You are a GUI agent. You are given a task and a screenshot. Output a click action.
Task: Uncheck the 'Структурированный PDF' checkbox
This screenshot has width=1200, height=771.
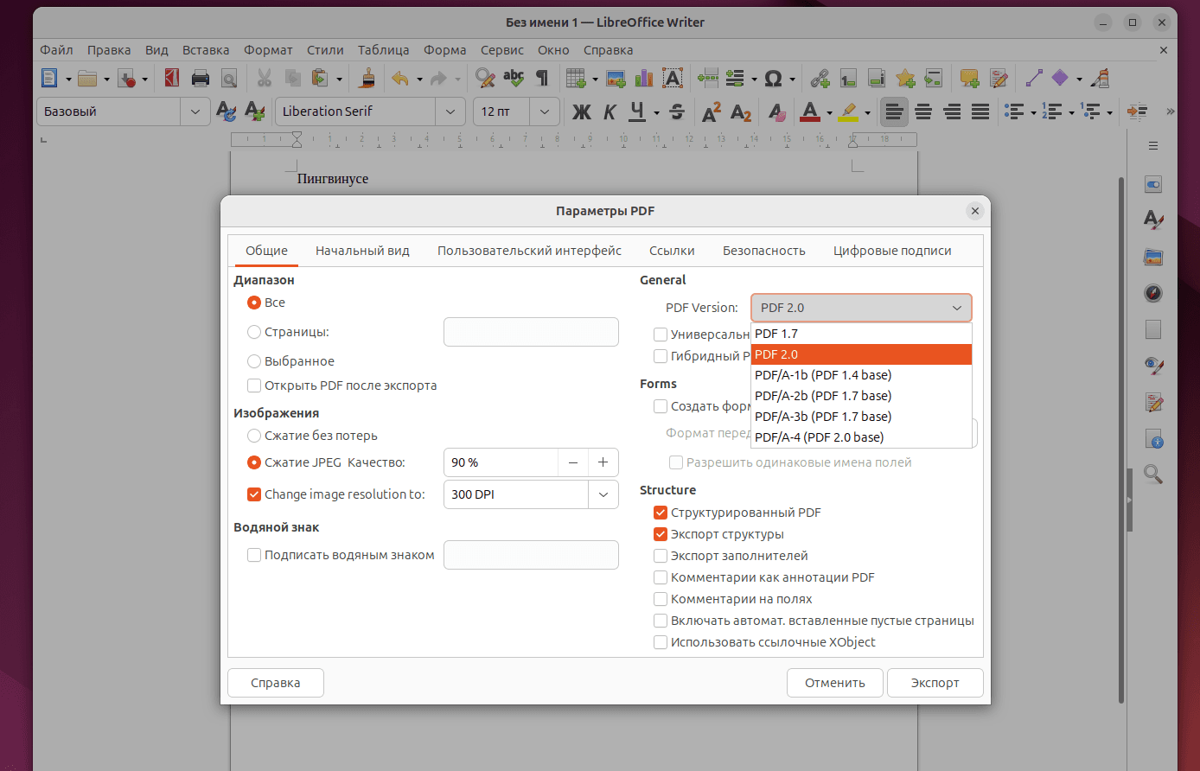[661, 513]
